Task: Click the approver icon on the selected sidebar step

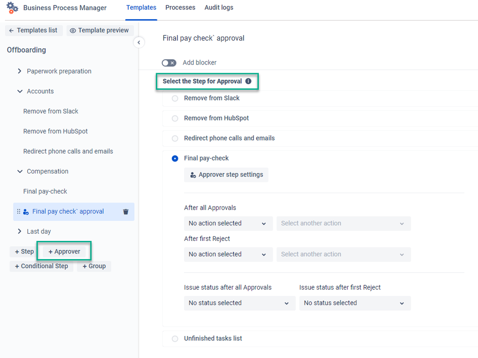Action: [26, 212]
